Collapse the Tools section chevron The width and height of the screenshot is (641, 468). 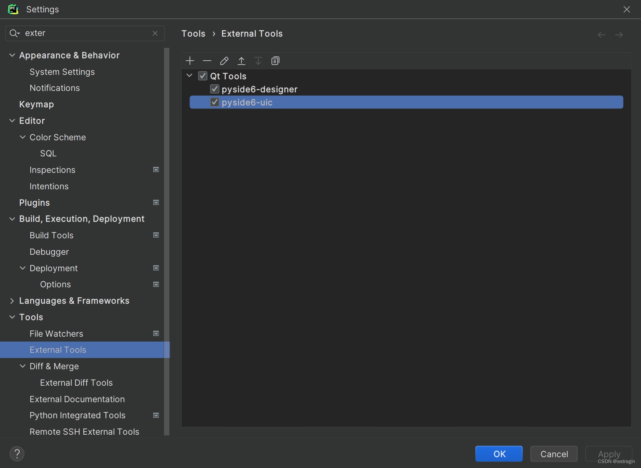point(12,317)
